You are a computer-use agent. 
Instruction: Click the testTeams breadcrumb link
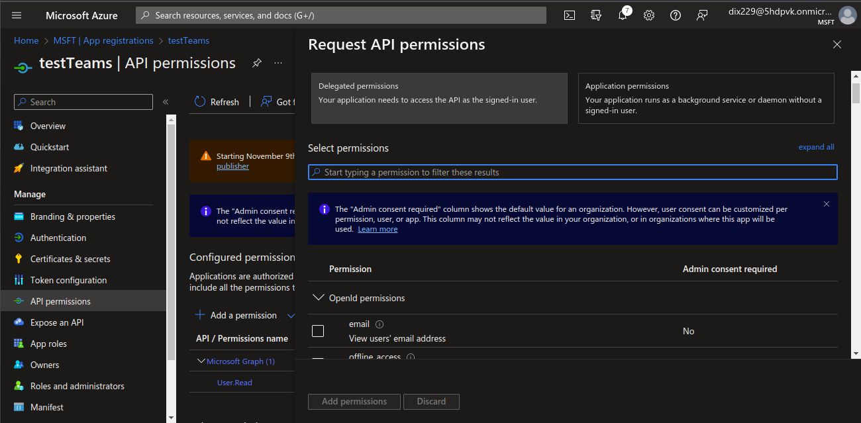189,40
